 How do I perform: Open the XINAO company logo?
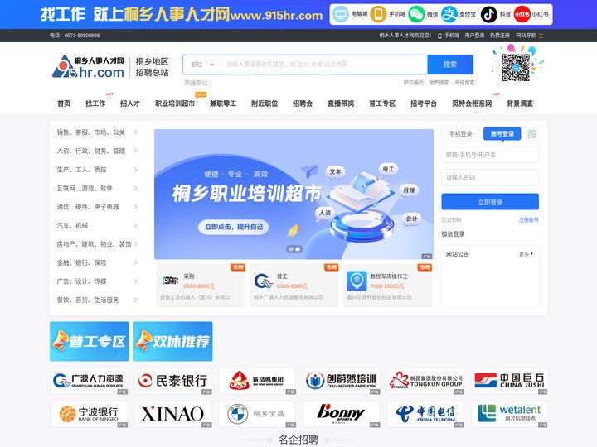172,415
